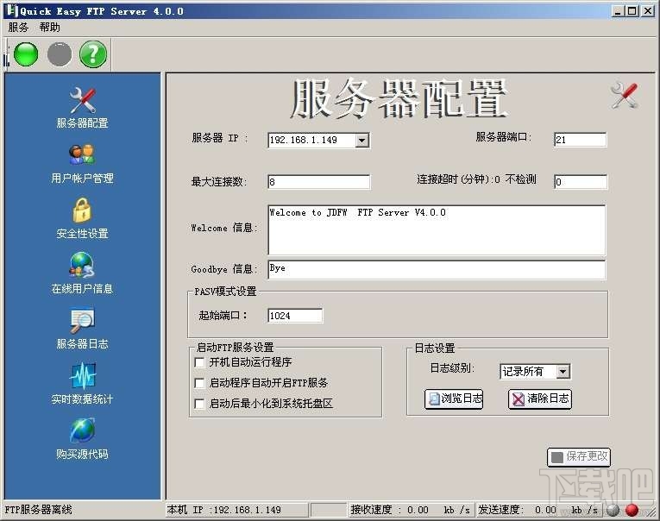
Task: Open help with green question mark icon
Action: (x=93, y=54)
